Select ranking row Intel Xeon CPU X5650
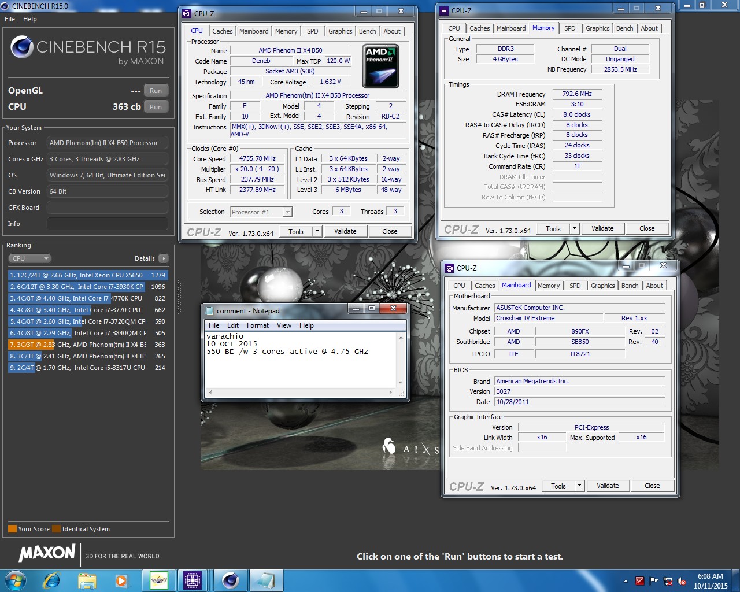The height and width of the screenshot is (592, 740). coord(88,275)
